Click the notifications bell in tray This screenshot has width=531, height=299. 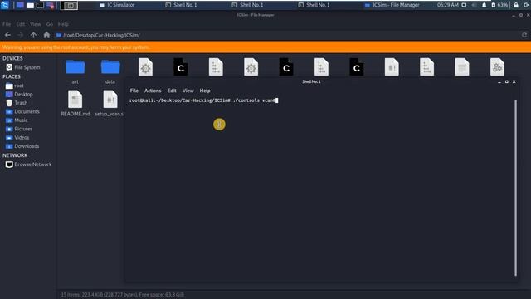[484, 5]
